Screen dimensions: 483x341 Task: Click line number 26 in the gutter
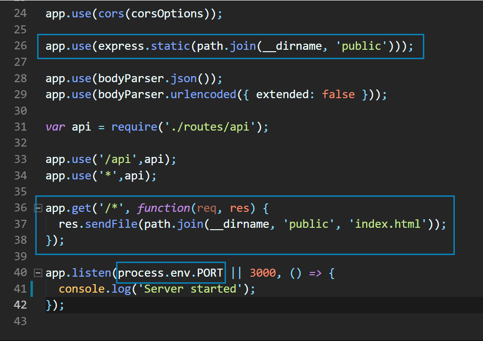(20, 46)
